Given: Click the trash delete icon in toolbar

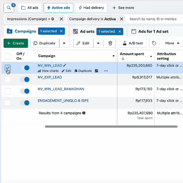Looking at the screenshot, I should [110, 43].
